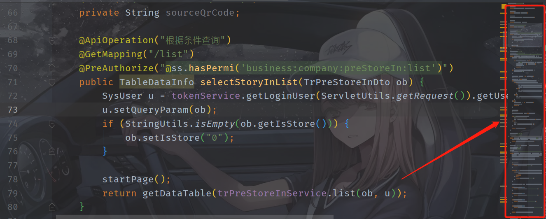Viewport: 546px width, 219px height.
Task: Click line number 78 in the gutter
Action: pos(13,179)
